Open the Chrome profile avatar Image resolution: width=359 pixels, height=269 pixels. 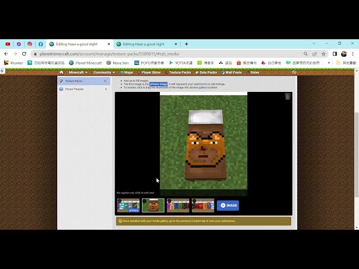pos(344,54)
